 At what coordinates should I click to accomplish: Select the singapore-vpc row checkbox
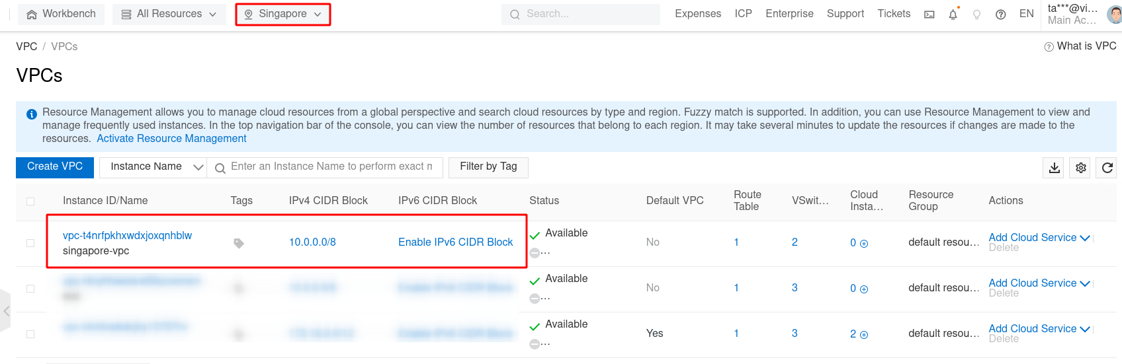pyautogui.click(x=30, y=243)
